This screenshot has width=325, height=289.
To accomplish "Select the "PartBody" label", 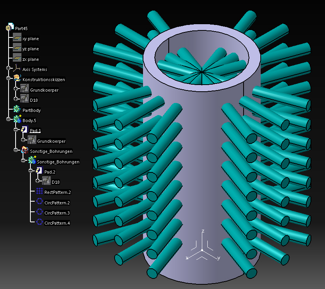I will coord(32,110).
